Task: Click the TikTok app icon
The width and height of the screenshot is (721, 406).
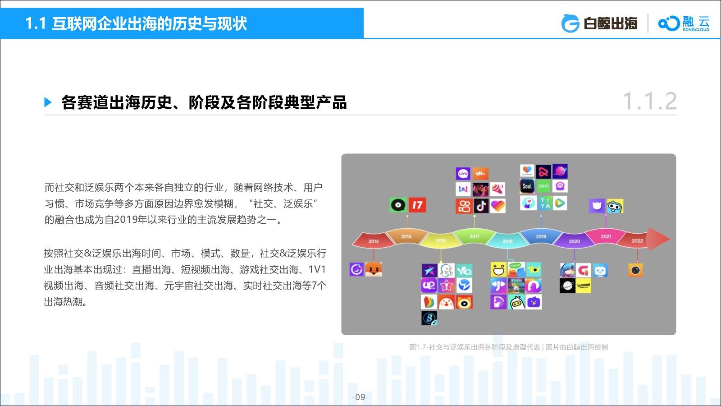Action: [x=481, y=206]
